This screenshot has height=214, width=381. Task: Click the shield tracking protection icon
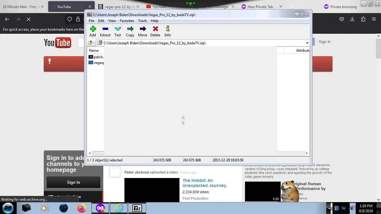[x=70, y=19]
